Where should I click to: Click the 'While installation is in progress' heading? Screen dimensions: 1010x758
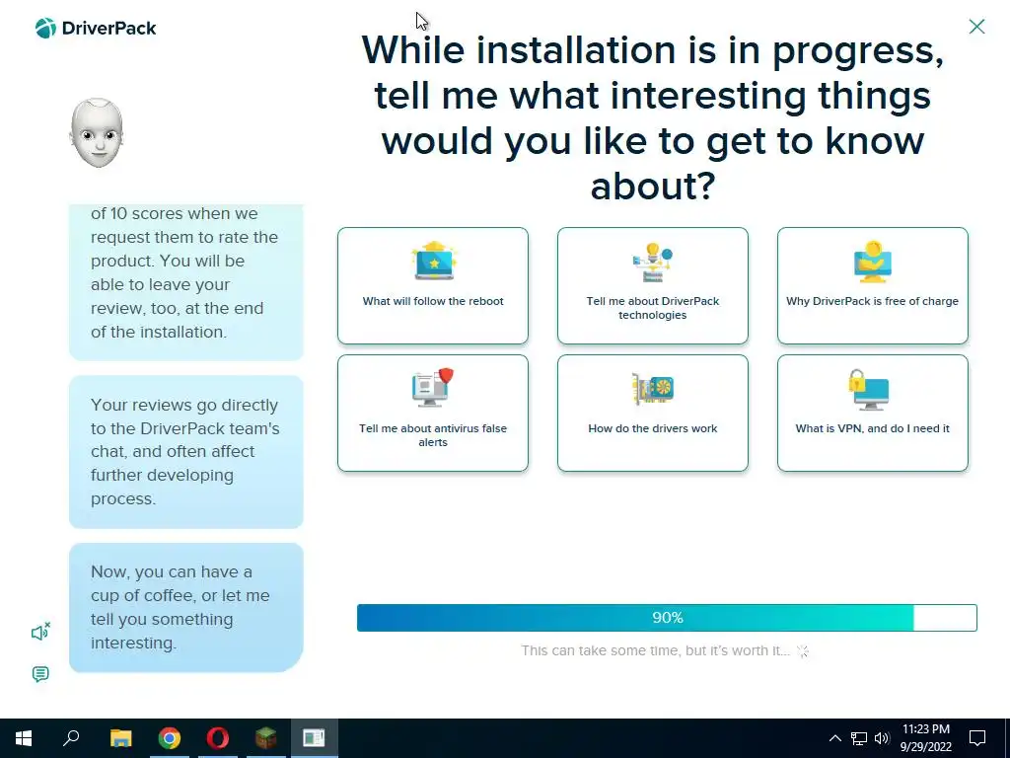point(653,117)
